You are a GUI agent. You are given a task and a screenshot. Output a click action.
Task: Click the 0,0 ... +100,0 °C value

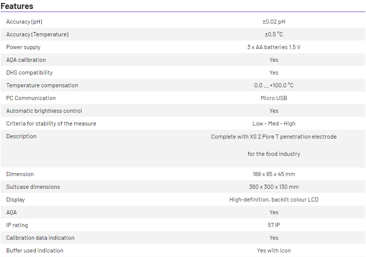pos(274,85)
